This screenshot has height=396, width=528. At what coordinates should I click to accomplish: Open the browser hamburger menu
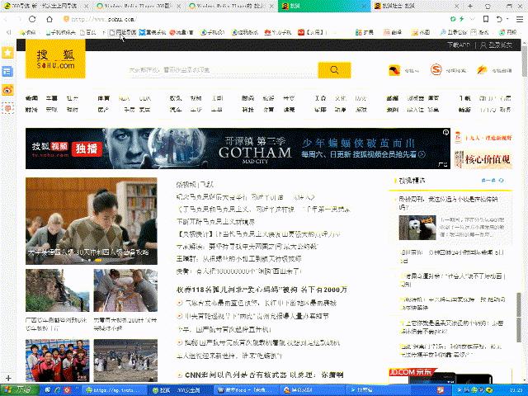pos(520,19)
